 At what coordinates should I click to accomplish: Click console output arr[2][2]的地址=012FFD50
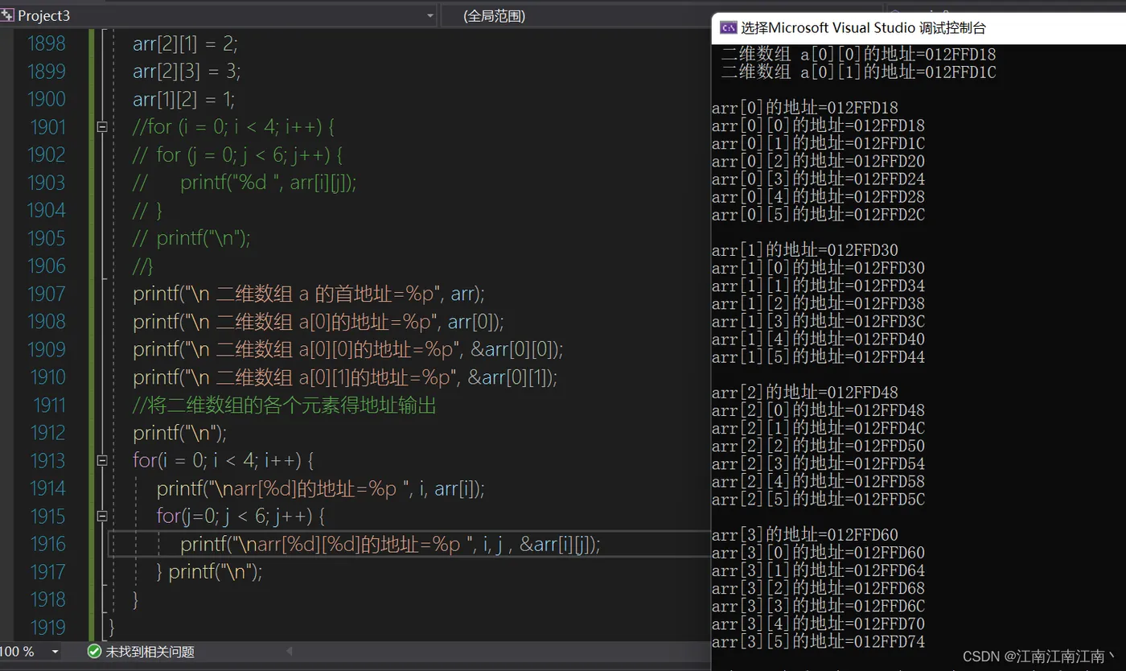818,447
